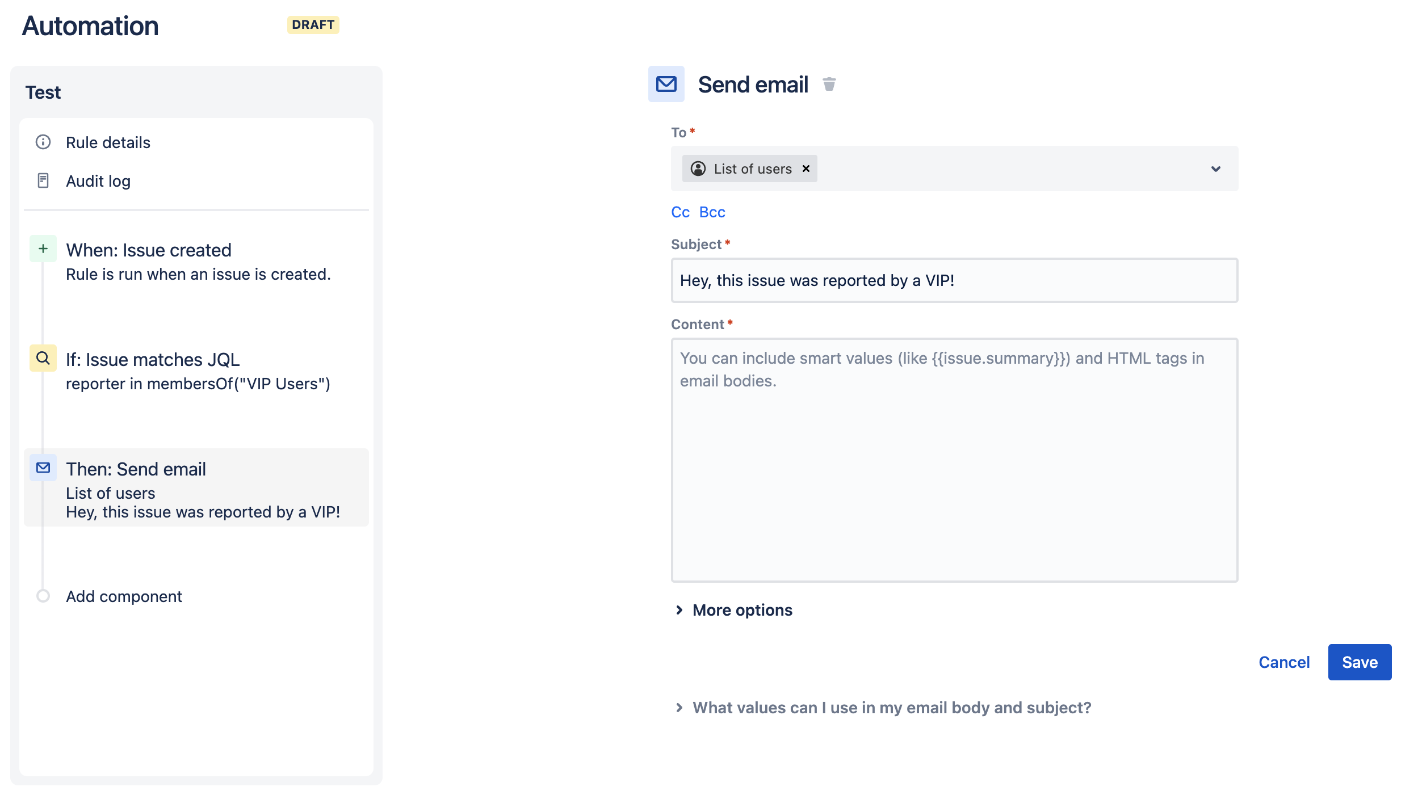Save the automation rule
This screenshot has width=1418, height=791.
[x=1359, y=662]
